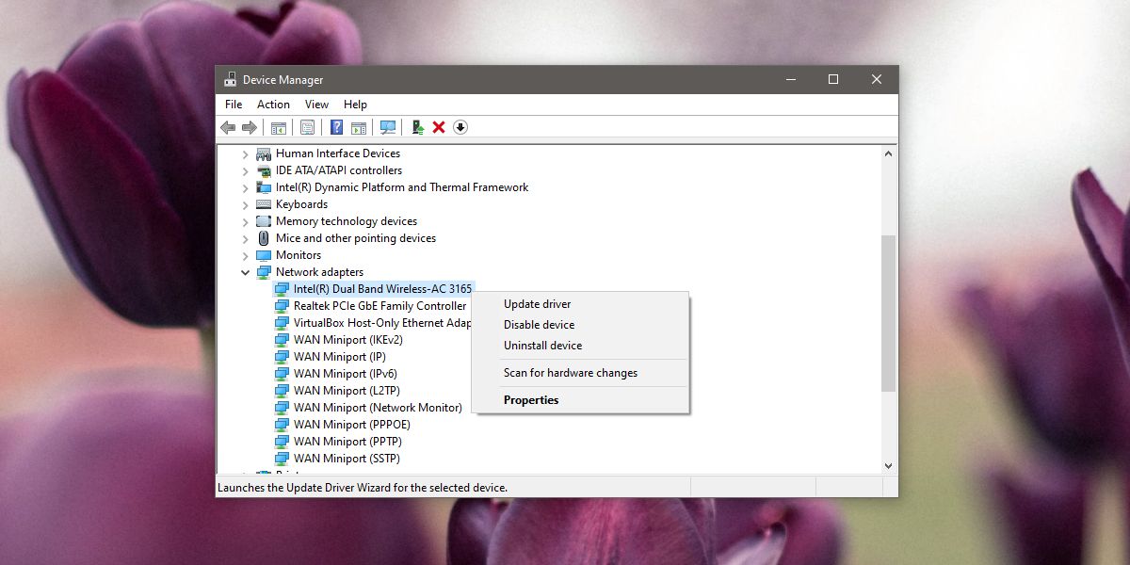Select the Intel(R) Dynamic Platform and Thermal Framework label
The width and height of the screenshot is (1130, 565).
click(x=402, y=187)
